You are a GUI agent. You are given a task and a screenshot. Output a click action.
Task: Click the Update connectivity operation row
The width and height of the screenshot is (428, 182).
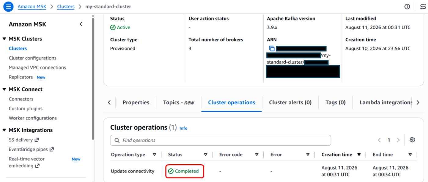(x=264, y=171)
